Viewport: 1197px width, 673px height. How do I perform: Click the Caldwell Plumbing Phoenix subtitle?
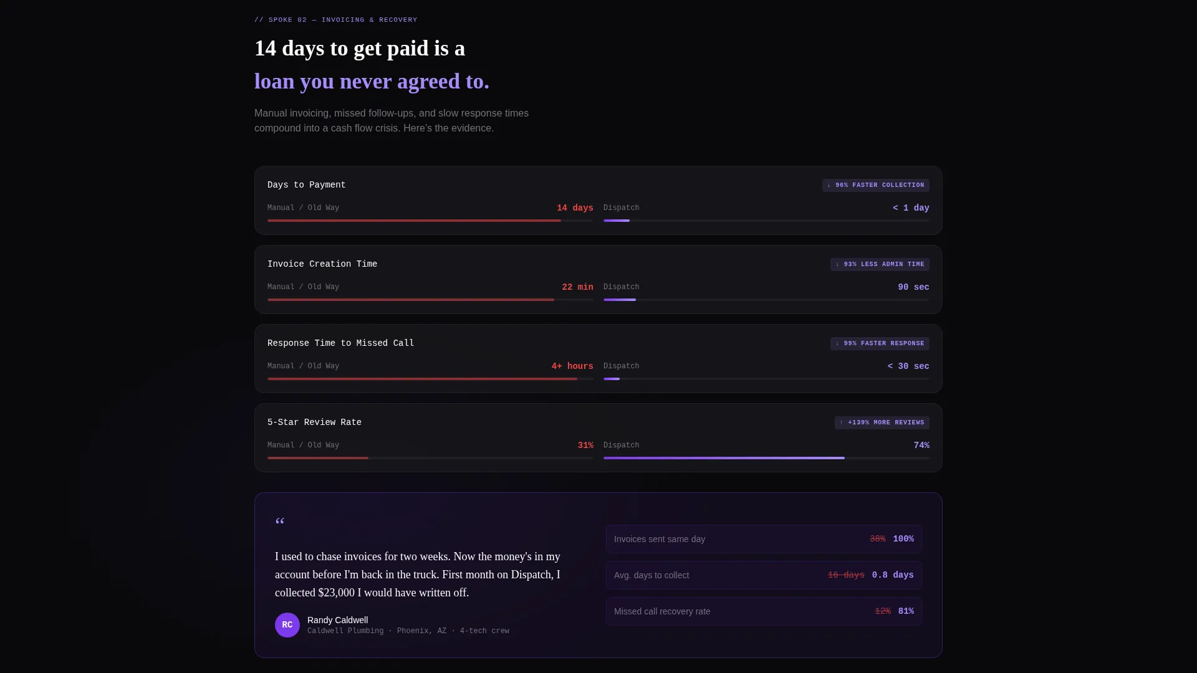coord(408,631)
